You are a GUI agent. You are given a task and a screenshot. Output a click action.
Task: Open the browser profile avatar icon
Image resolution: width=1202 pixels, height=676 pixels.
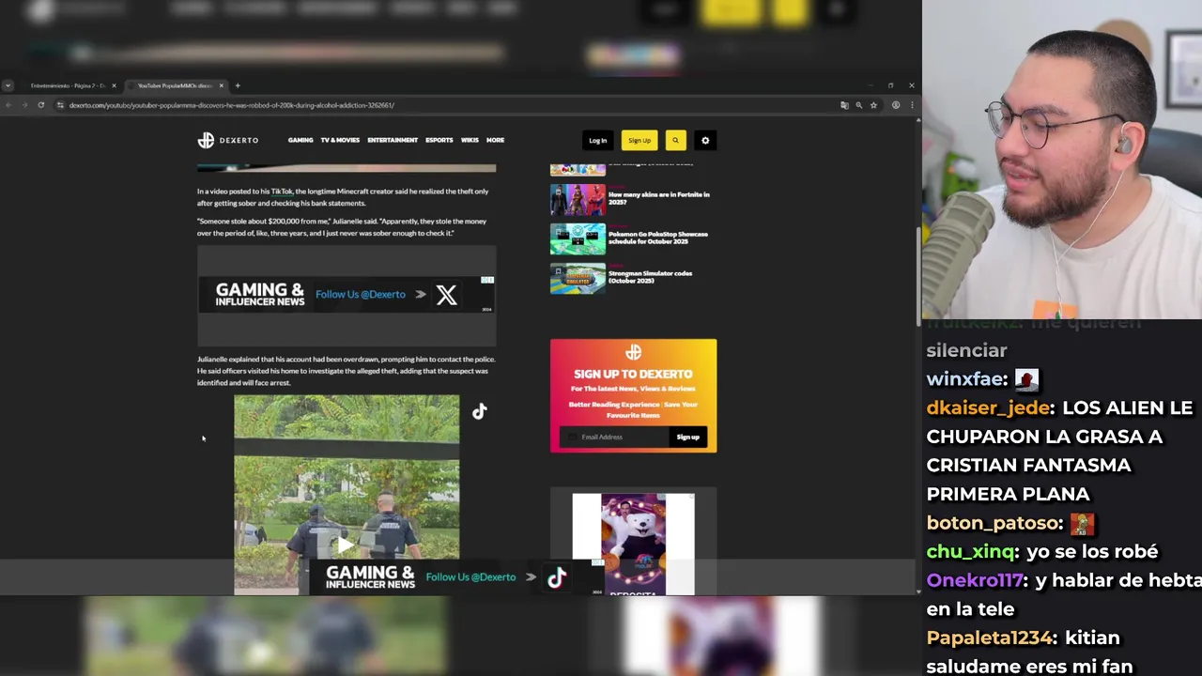[896, 105]
